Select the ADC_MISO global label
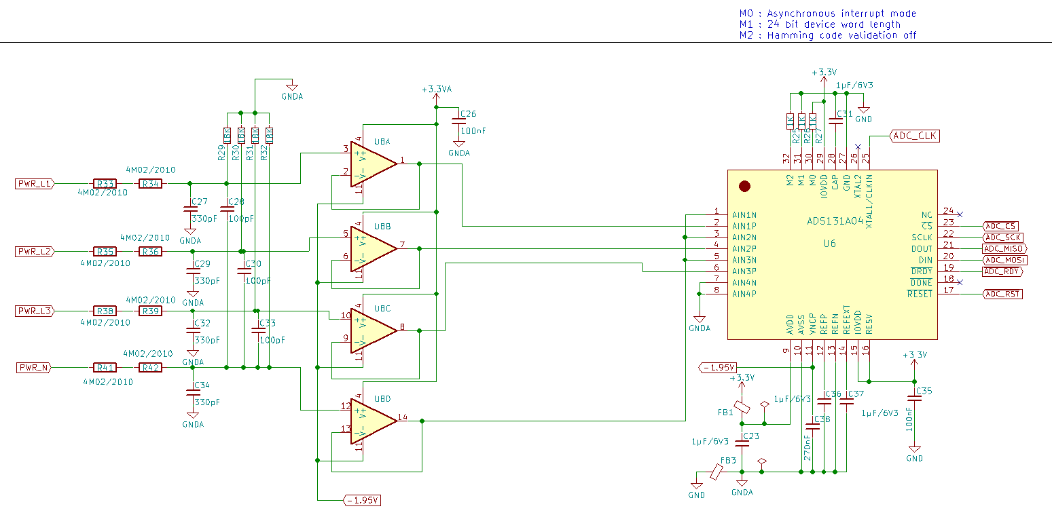 tap(1005, 248)
